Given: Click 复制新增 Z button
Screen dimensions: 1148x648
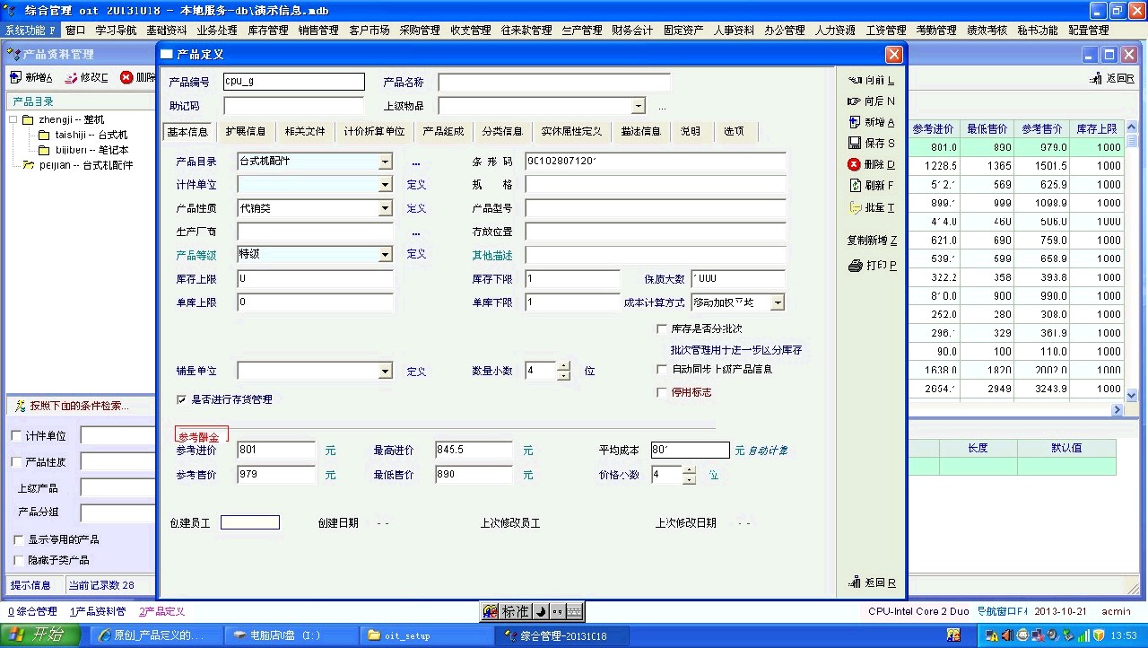Looking at the screenshot, I should [x=872, y=241].
